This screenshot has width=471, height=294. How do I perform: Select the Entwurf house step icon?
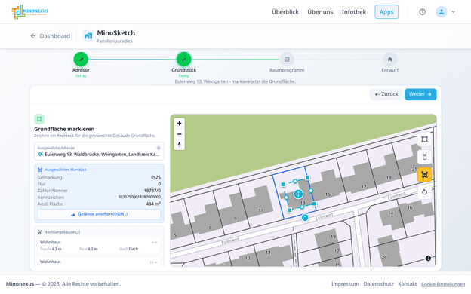[x=390, y=59]
